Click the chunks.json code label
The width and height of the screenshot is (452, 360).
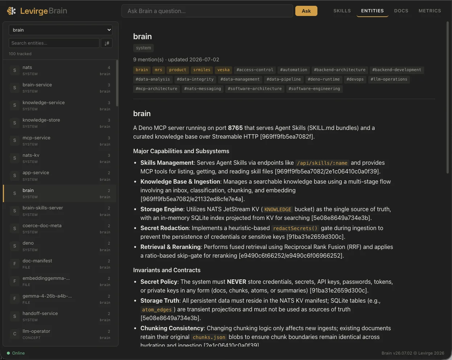coord(209,337)
